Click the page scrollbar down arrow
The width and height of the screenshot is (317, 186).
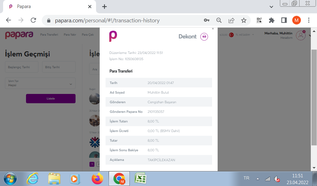click(x=314, y=168)
